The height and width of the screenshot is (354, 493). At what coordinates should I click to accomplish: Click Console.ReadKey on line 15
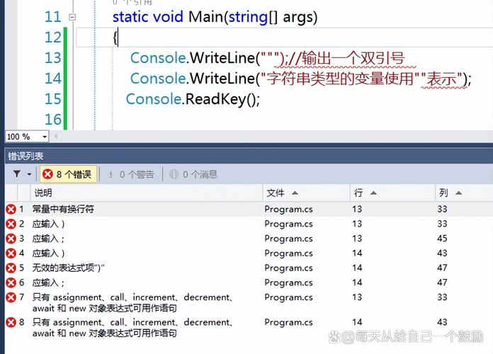pos(187,99)
